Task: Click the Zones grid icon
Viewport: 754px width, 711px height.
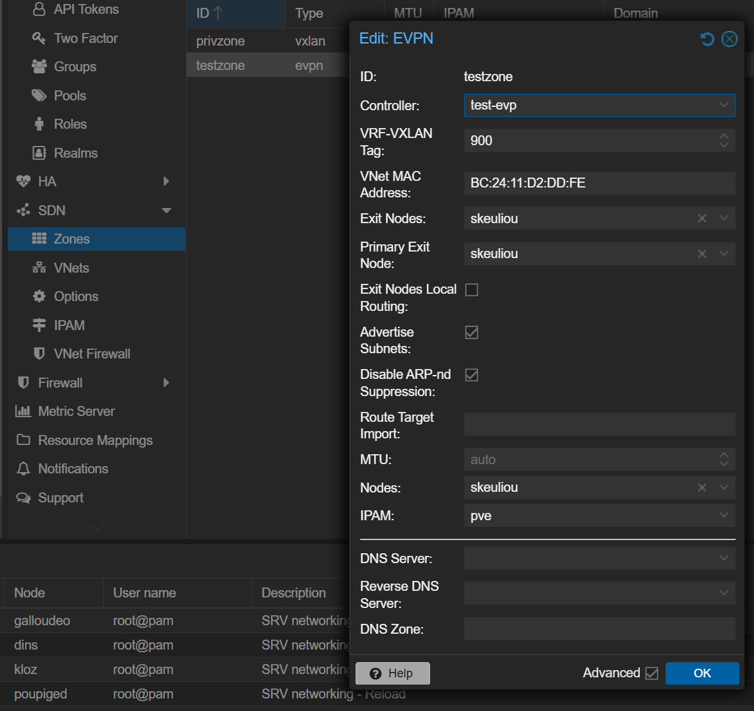Action: (x=39, y=239)
